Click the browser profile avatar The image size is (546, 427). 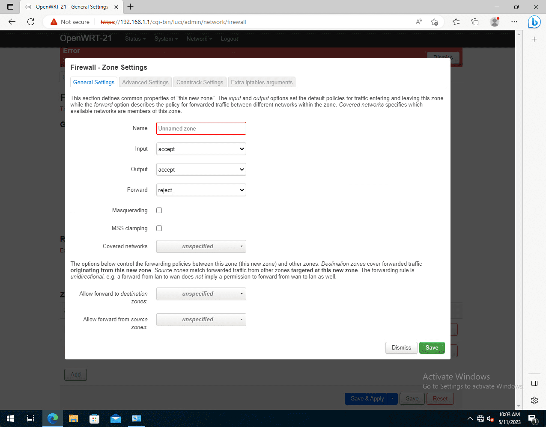pos(495,22)
